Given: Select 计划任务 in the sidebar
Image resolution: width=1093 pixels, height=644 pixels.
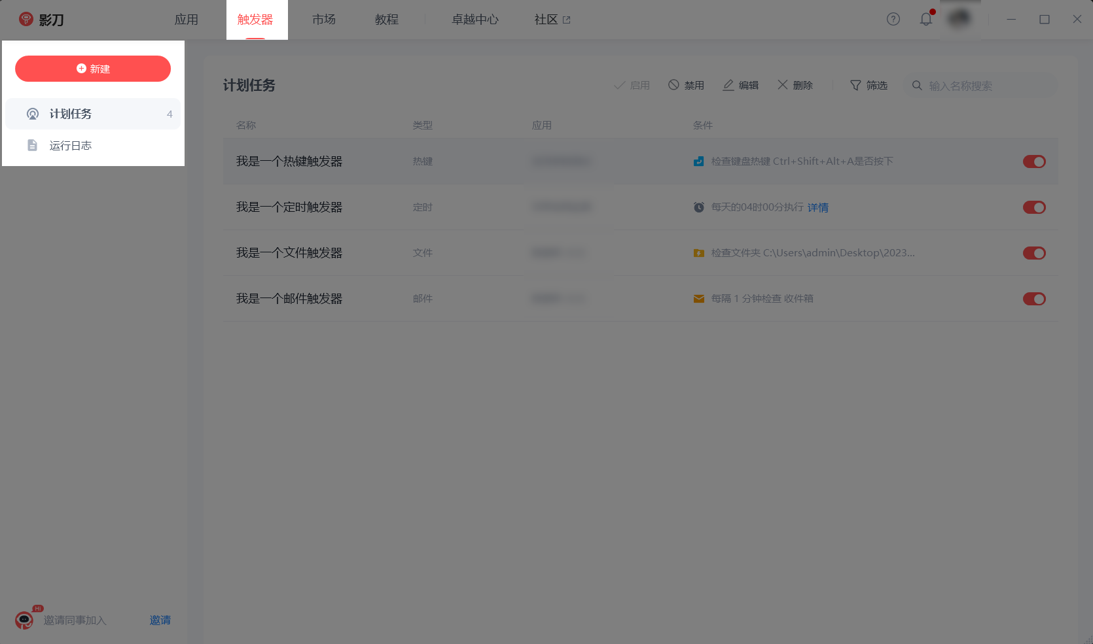Looking at the screenshot, I should click(71, 114).
